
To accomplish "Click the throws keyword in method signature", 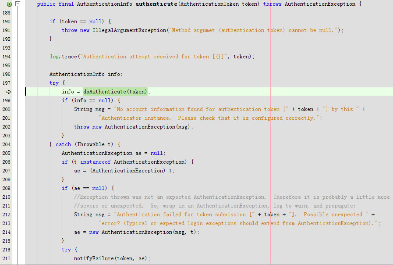I will (272, 4).
